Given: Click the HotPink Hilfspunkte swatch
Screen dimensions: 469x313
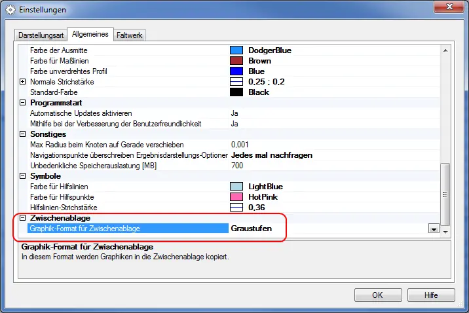Looking at the screenshot, I should 236,197.
